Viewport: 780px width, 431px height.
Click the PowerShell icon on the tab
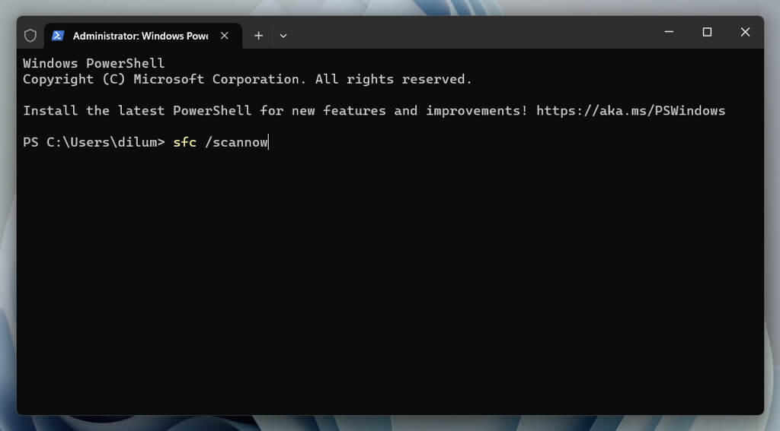tap(58, 36)
